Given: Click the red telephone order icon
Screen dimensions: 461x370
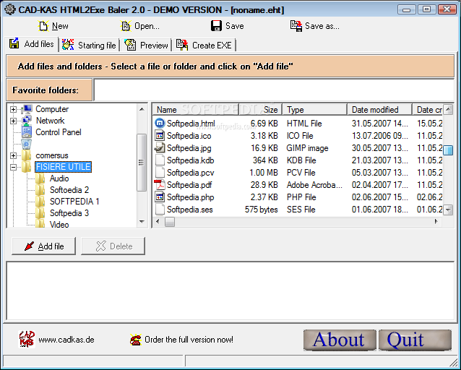Looking at the screenshot, I should pyautogui.click(x=136, y=340).
